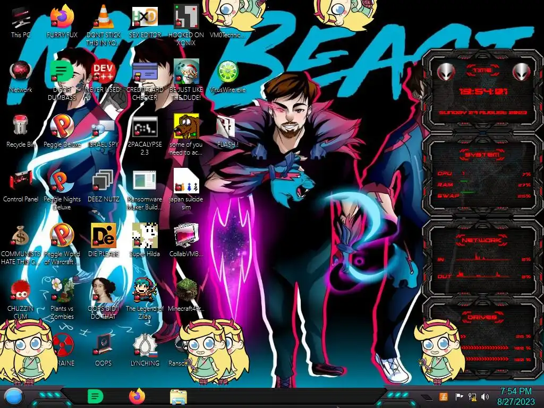Click the RAM usage row in widget
This screenshot has width=544, height=408.
pyautogui.click(x=484, y=184)
